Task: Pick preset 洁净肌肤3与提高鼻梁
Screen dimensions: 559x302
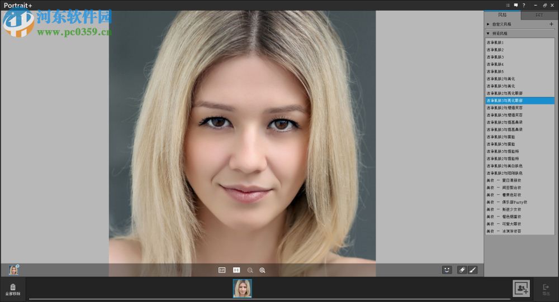Action: coord(520,130)
